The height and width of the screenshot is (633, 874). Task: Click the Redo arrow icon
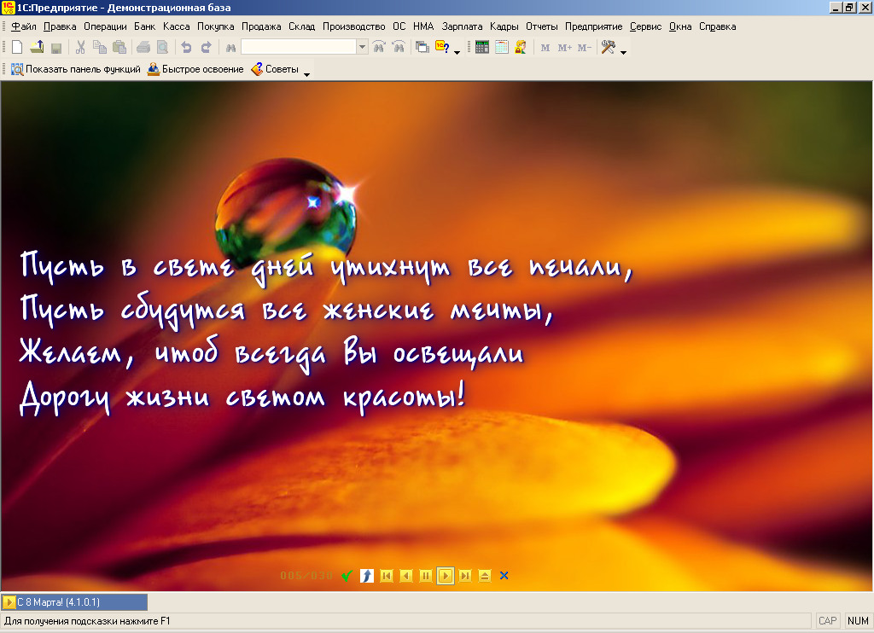pyautogui.click(x=207, y=48)
